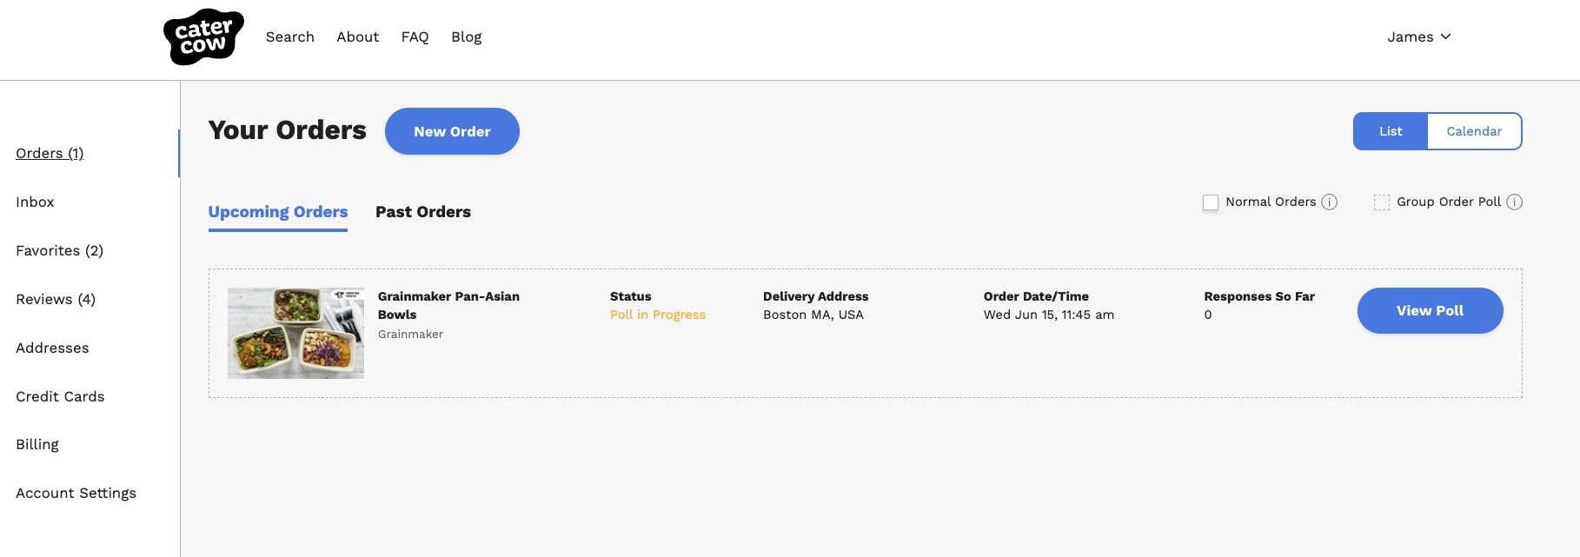Open Account Settings in the sidebar
The image size is (1580, 557).
pos(76,493)
